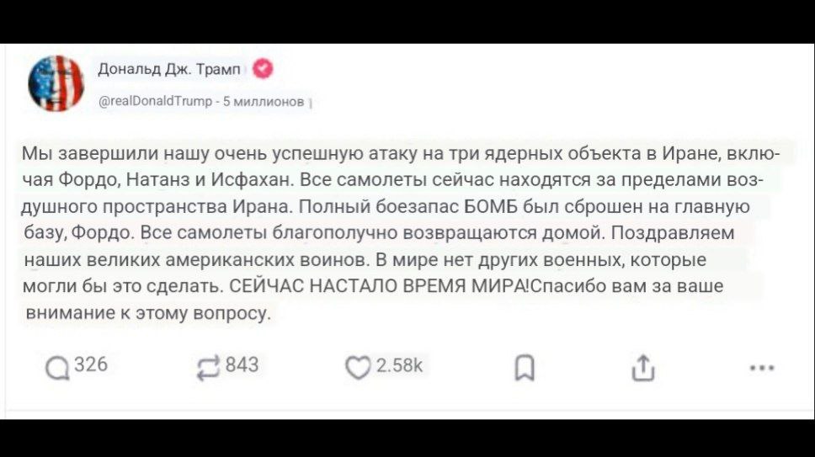Click the verified badge next to the name

pyautogui.click(x=262, y=69)
